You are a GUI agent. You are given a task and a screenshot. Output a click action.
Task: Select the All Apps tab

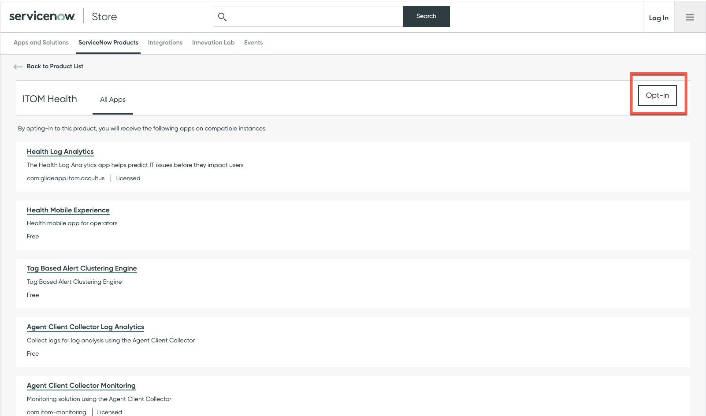click(113, 100)
